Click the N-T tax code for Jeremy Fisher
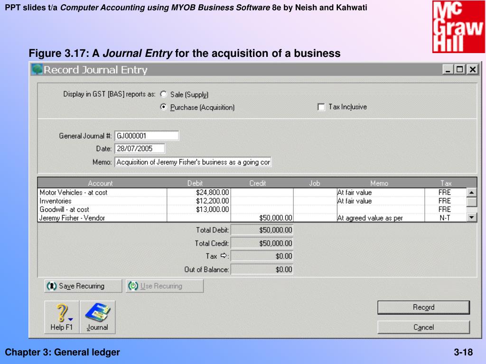 click(x=445, y=218)
